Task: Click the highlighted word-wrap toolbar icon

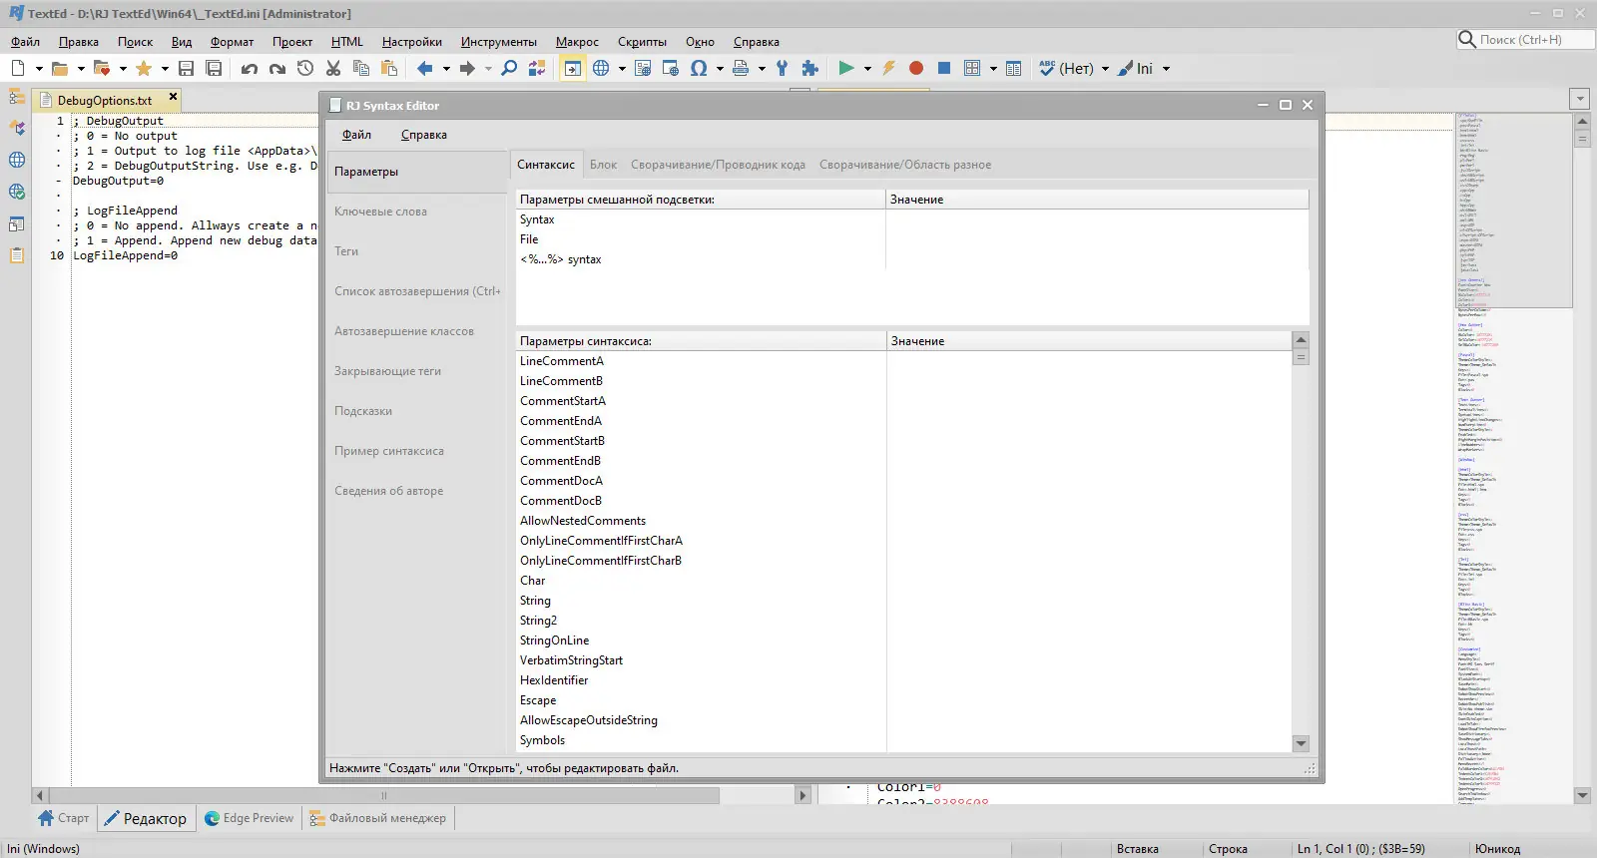Action: click(x=572, y=68)
